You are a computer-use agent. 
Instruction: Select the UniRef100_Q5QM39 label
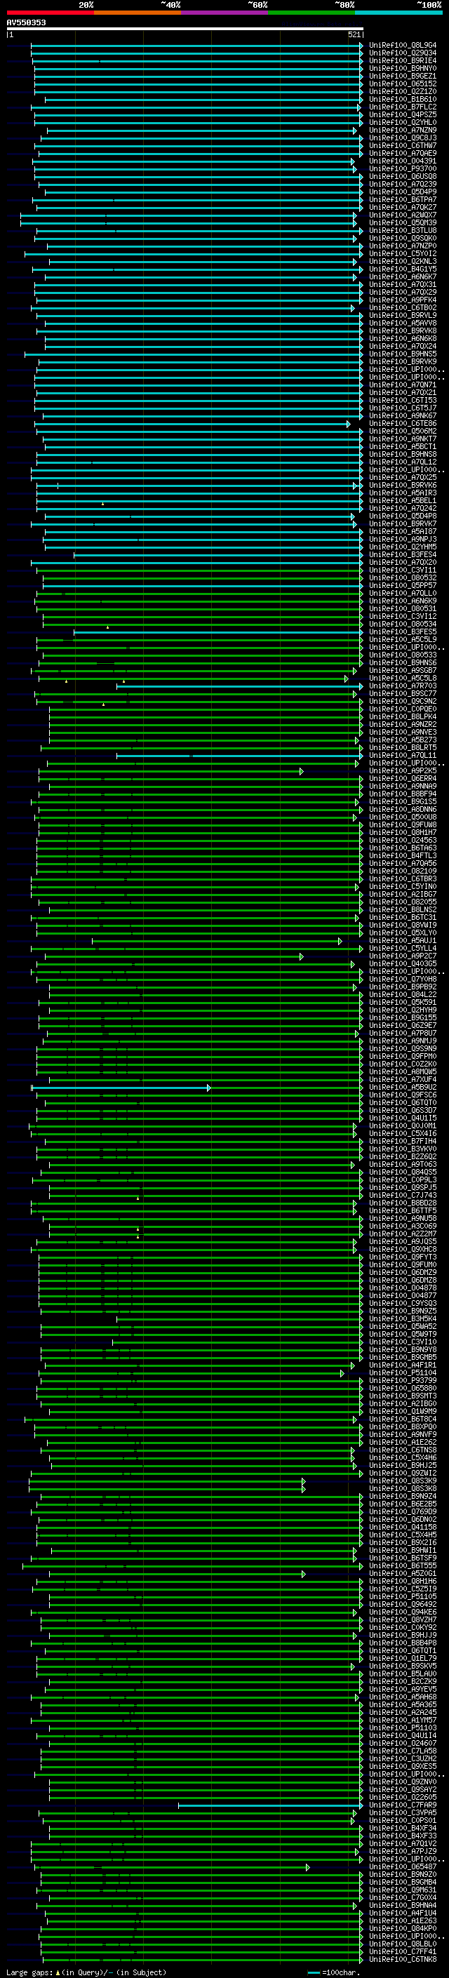point(403,222)
